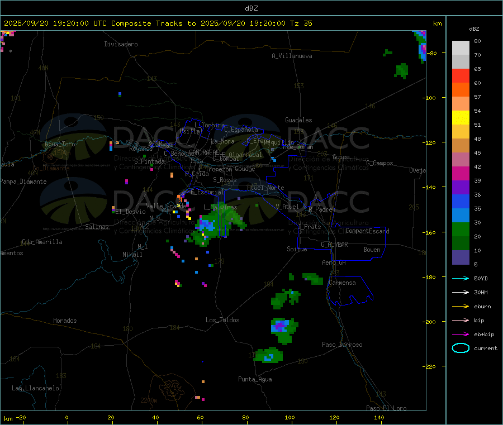Click the 'Morados' map label
Screen dimensions: 503x425
click(65, 321)
